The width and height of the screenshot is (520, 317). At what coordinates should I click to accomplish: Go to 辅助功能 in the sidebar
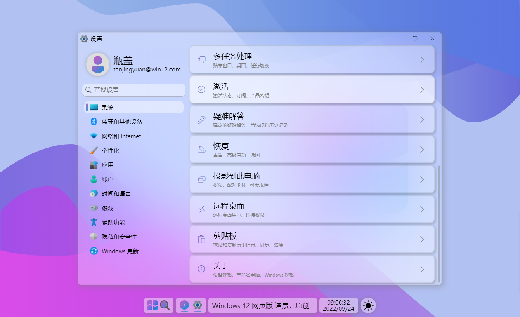[134, 222]
